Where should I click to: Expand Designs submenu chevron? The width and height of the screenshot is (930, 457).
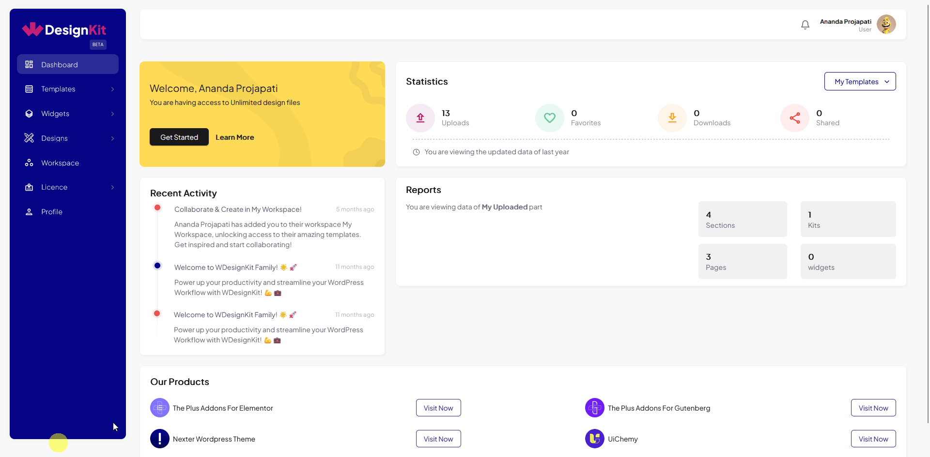(112, 138)
